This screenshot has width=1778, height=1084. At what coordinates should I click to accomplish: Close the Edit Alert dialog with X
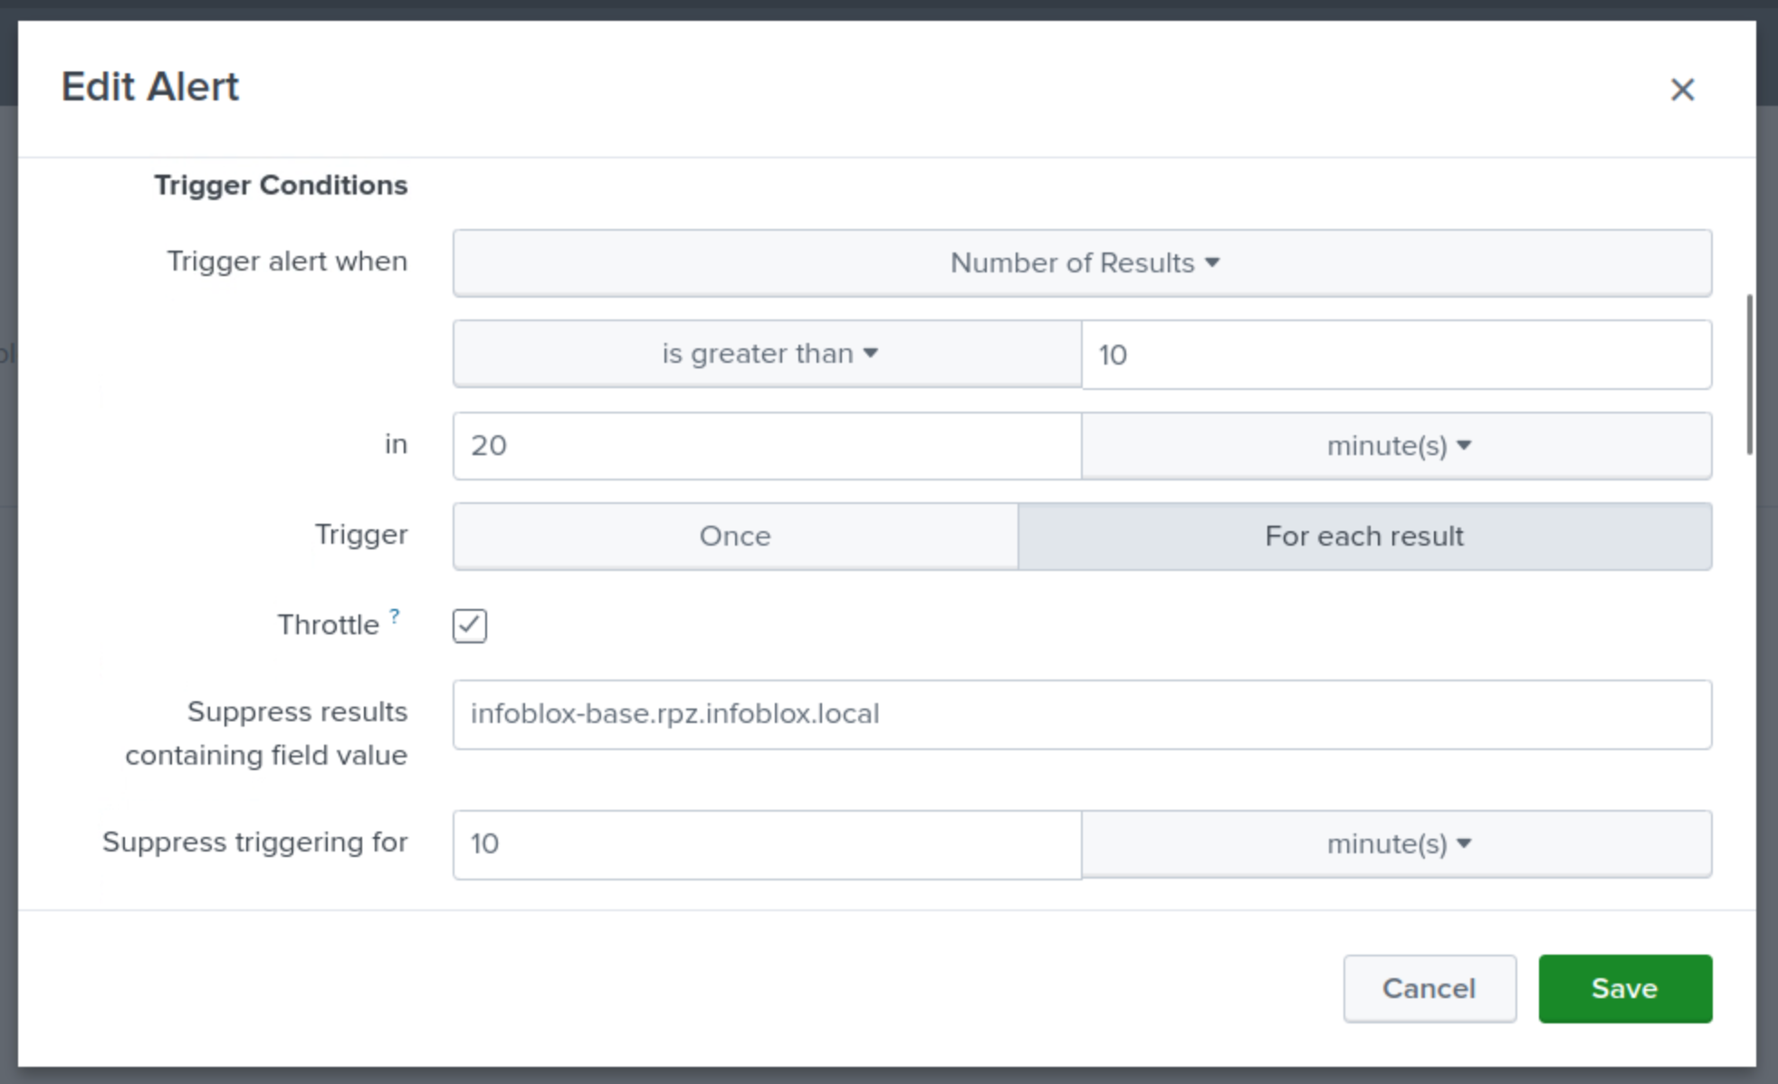click(1681, 90)
